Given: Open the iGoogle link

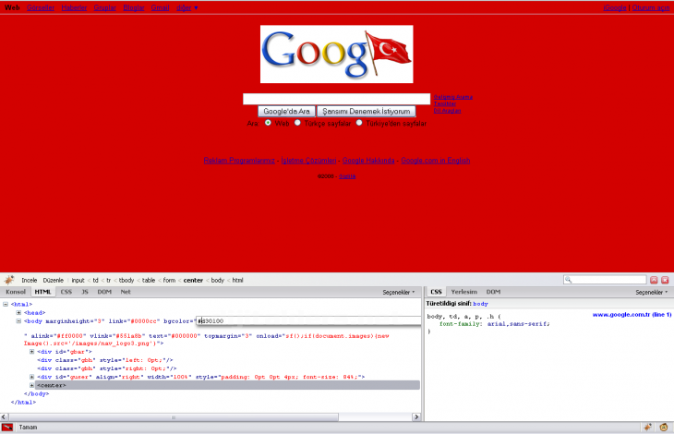Looking at the screenshot, I should (x=615, y=7).
